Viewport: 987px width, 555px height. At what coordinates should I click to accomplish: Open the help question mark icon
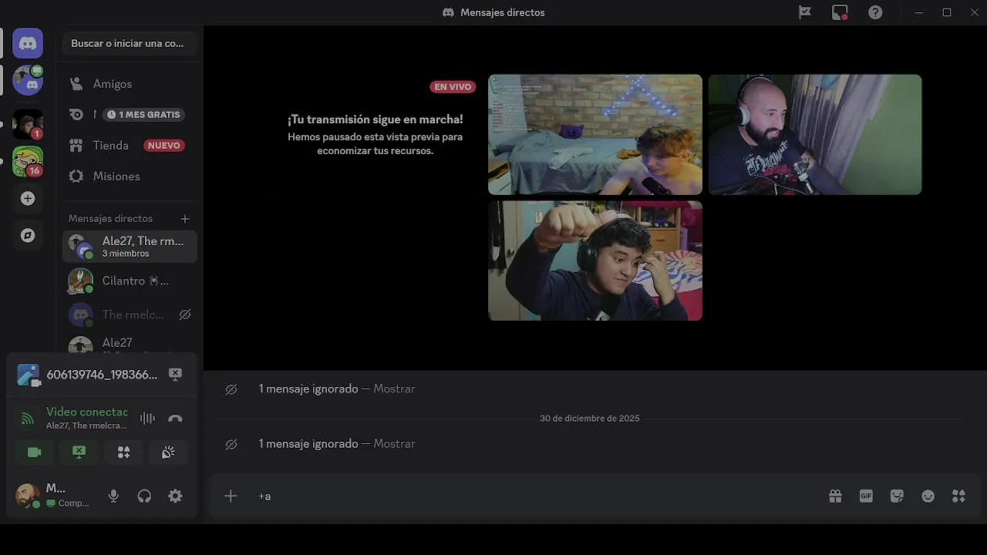875,12
